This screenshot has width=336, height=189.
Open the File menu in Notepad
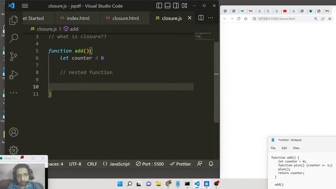(273, 148)
